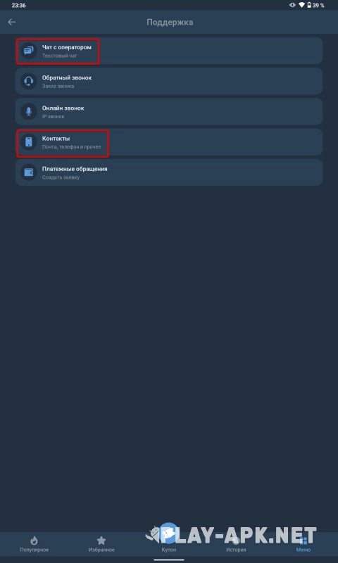338x563 pixels.
Task: Tap the headset callback icon
Action: point(29,81)
